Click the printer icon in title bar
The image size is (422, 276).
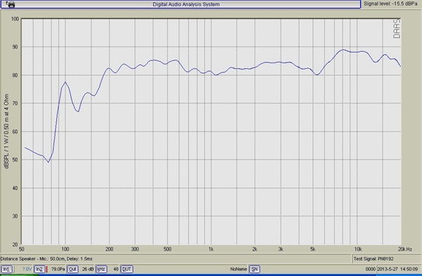coord(11,5)
